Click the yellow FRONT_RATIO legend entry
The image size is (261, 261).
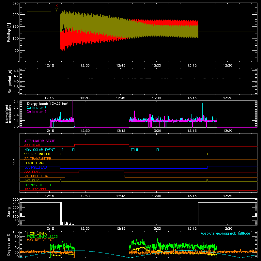[37, 233]
